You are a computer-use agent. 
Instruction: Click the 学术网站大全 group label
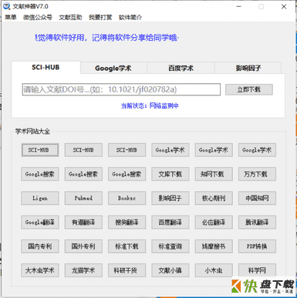32,132
